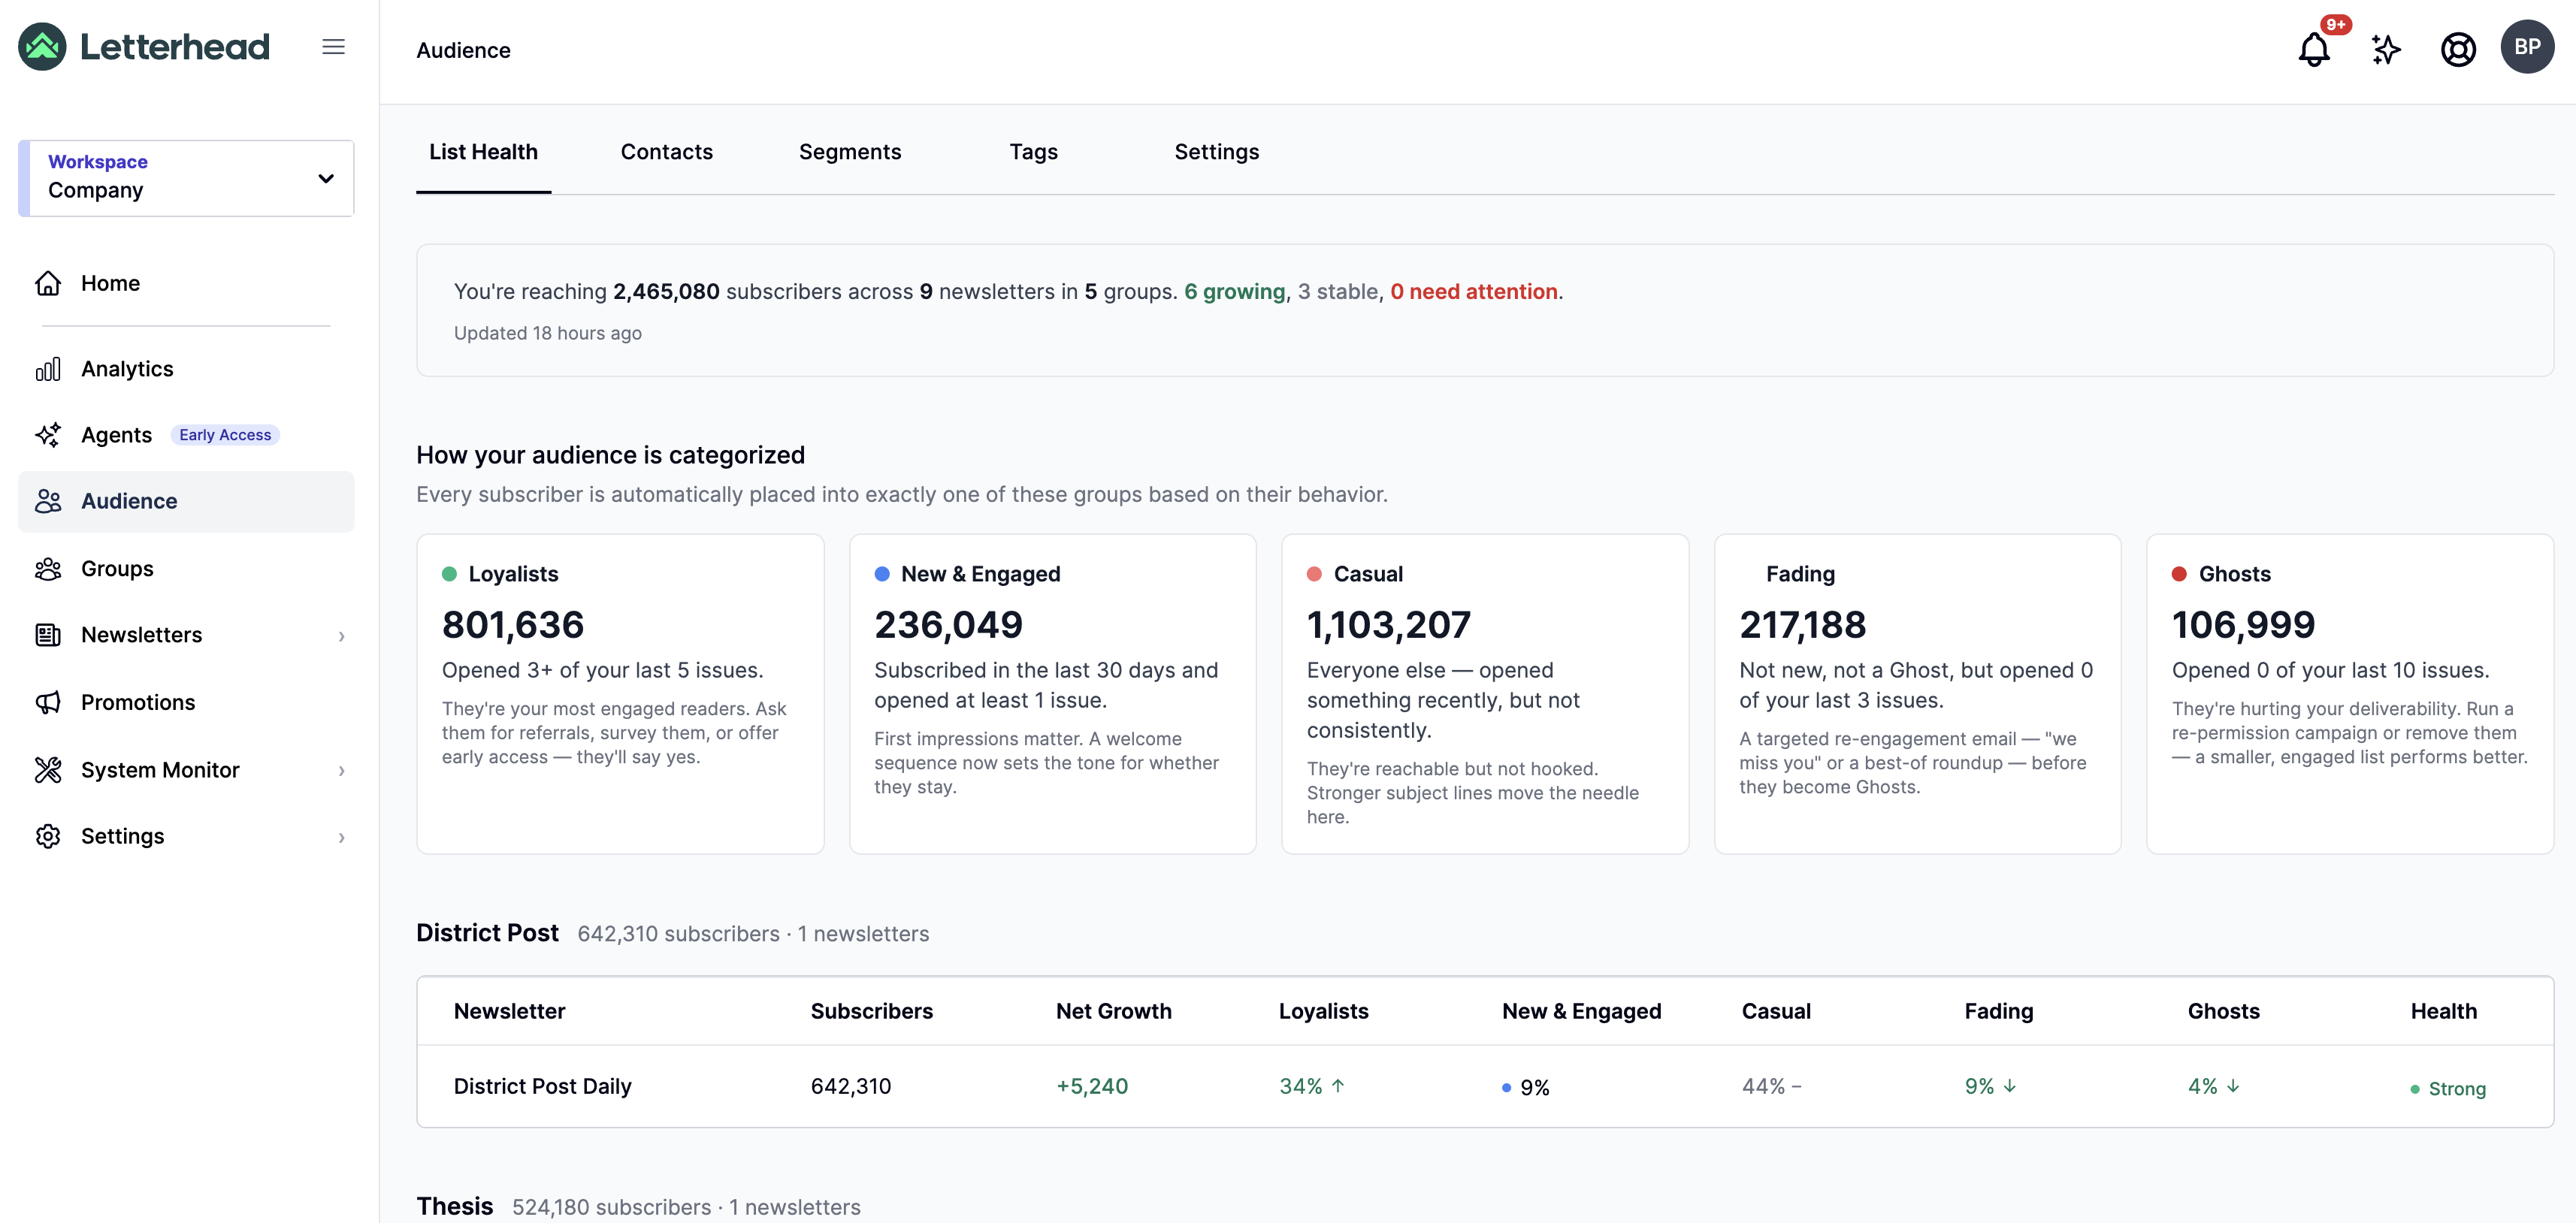Click the Letterhead logo icon

point(42,47)
